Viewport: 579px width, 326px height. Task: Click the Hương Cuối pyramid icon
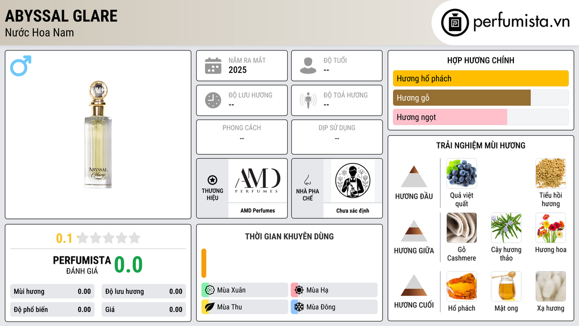(x=414, y=285)
